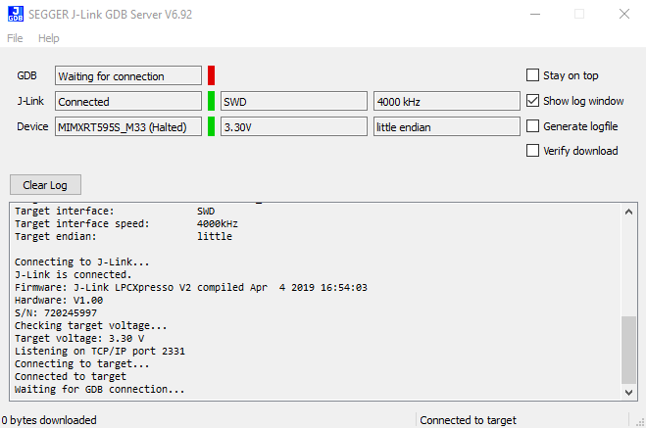Screen dimensions: 646x428
Task: Click the GDB 'Waiting for connection' field
Action: point(127,75)
